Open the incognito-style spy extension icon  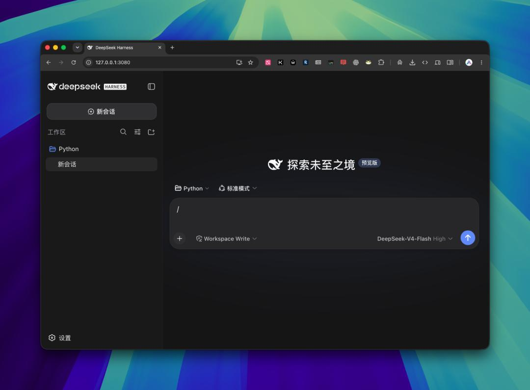tap(399, 62)
